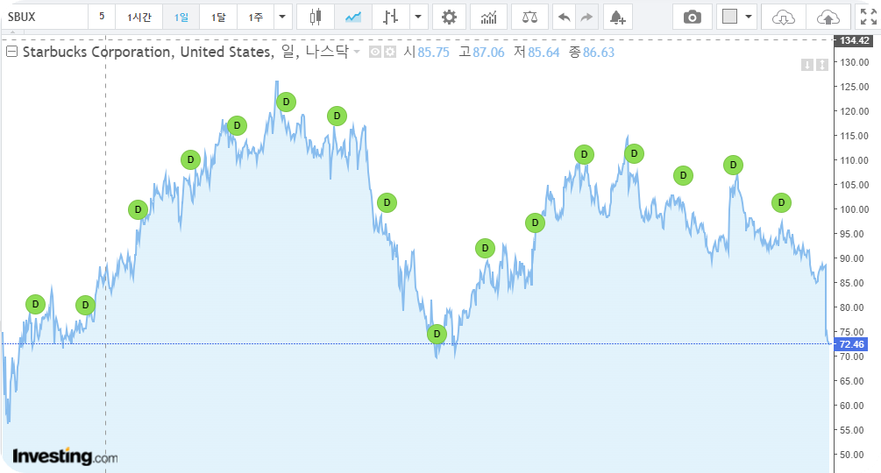Open the extra time intervals dropdown
881x473 pixels.
click(282, 17)
